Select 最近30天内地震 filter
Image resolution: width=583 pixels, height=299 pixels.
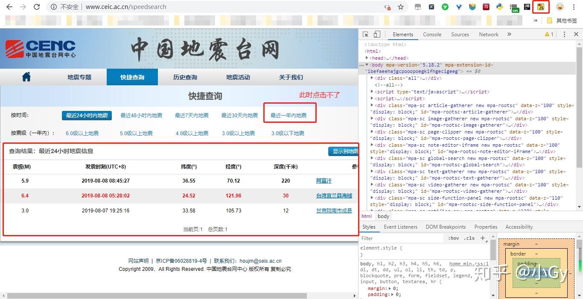pyautogui.click(x=239, y=116)
